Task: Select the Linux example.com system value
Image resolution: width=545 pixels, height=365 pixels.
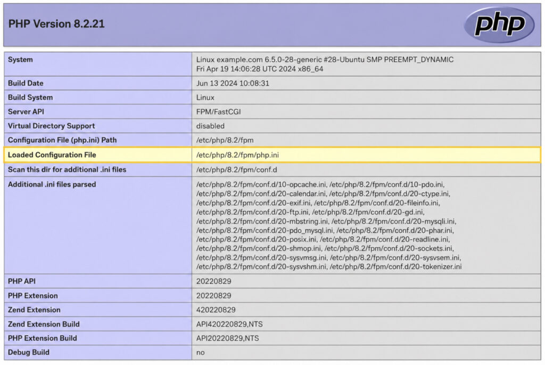Action: 325,64
